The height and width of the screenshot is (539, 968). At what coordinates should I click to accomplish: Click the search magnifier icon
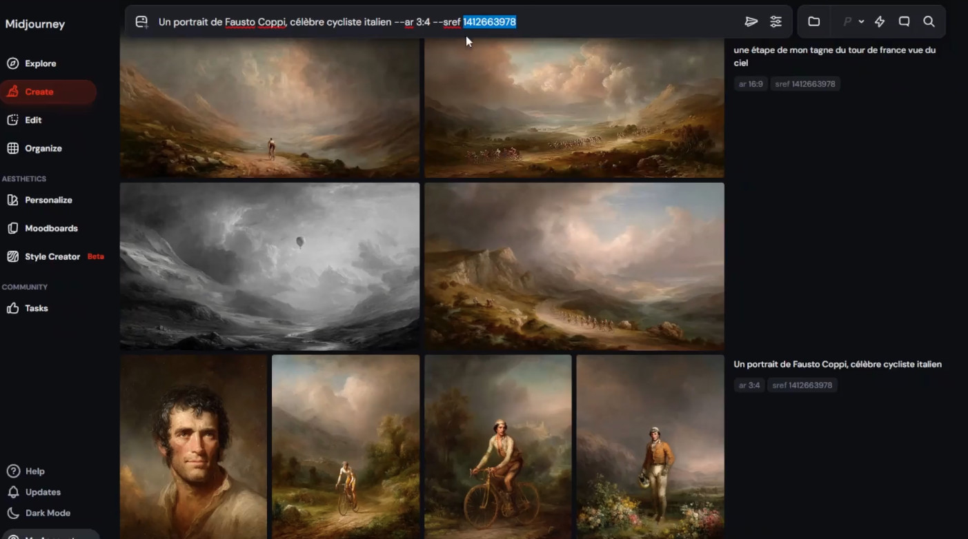(929, 22)
